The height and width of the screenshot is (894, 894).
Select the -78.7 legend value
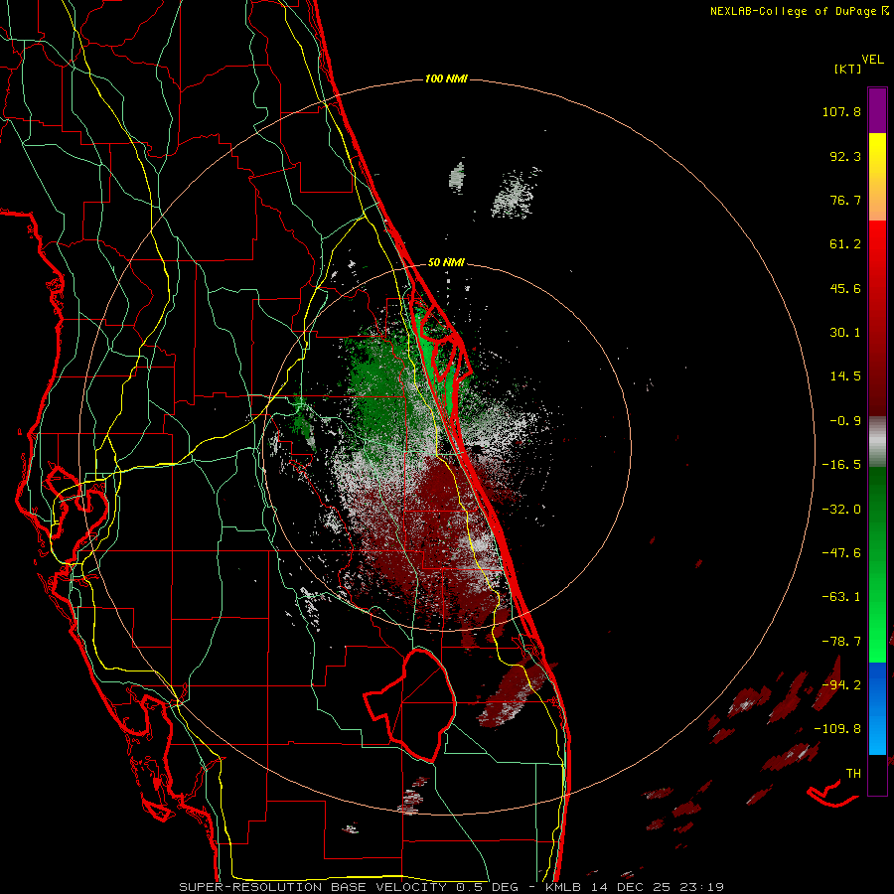point(841,642)
